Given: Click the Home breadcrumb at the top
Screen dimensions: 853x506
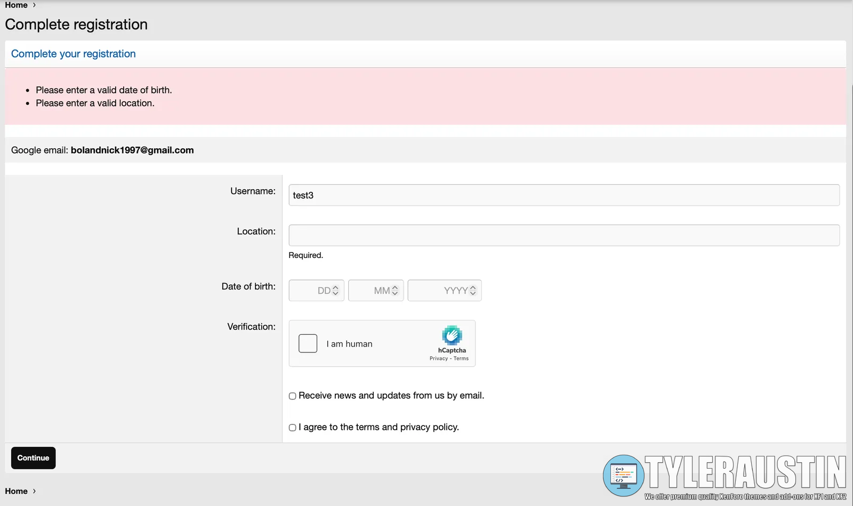Looking at the screenshot, I should tap(16, 5).
